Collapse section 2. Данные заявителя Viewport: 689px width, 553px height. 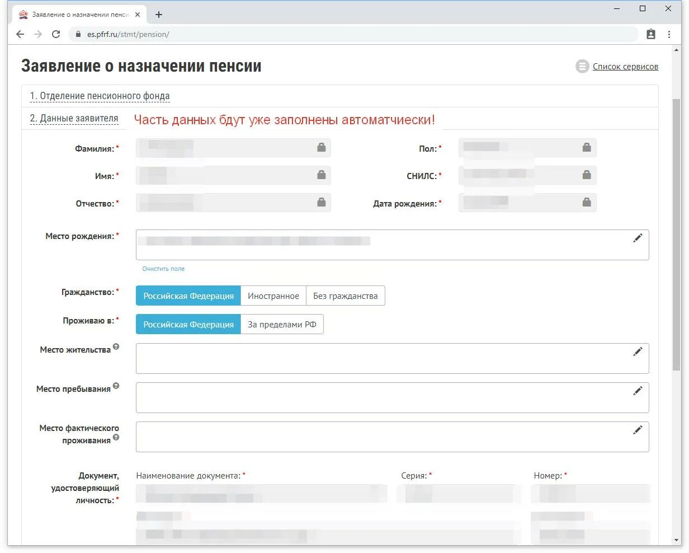point(74,118)
